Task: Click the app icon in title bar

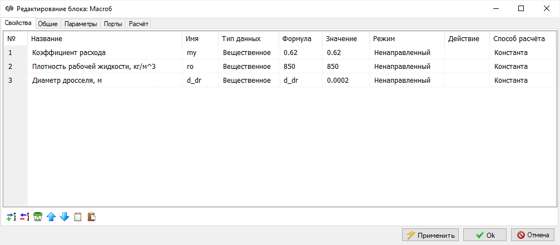Action: [x=8, y=8]
